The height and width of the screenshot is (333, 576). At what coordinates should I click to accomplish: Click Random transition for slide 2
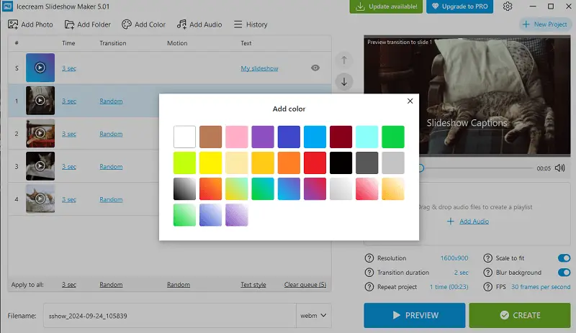[x=111, y=134]
